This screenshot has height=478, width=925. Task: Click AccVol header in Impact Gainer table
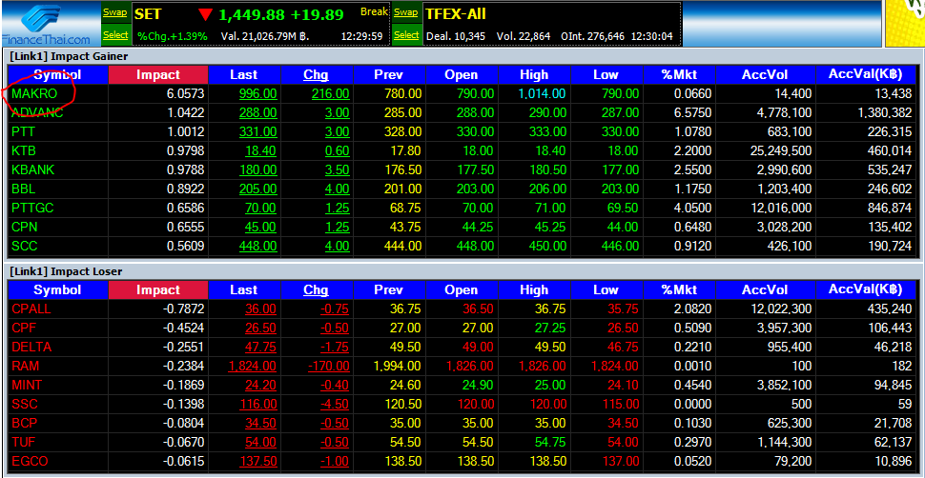pyautogui.click(x=765, y=75)
